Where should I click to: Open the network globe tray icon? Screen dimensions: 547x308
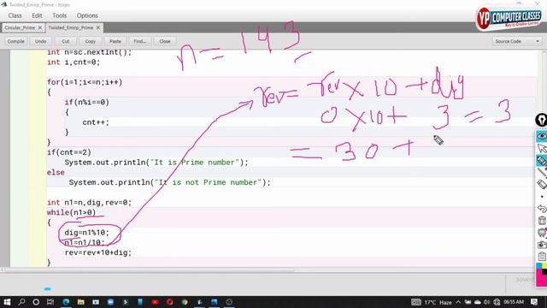pos(497,302)
